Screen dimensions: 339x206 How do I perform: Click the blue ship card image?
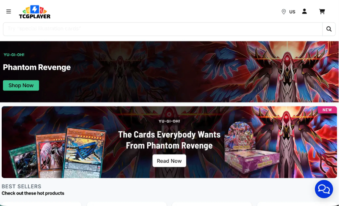pyautogui.click(x=85, y=153)
